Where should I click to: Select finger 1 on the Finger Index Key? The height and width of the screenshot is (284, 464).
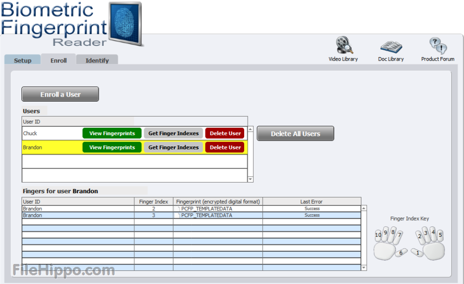pos(417,252)
